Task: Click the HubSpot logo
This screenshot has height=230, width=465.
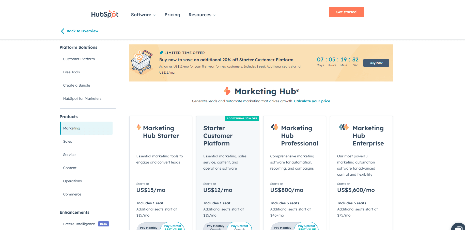Action: click(105, 14)
